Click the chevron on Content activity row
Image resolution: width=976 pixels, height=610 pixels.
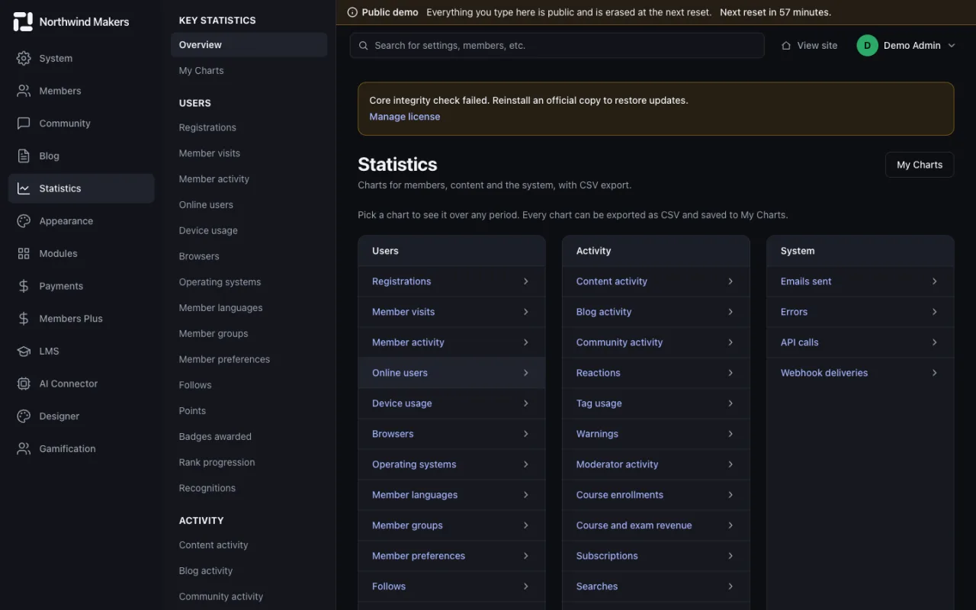click(730, 281)
